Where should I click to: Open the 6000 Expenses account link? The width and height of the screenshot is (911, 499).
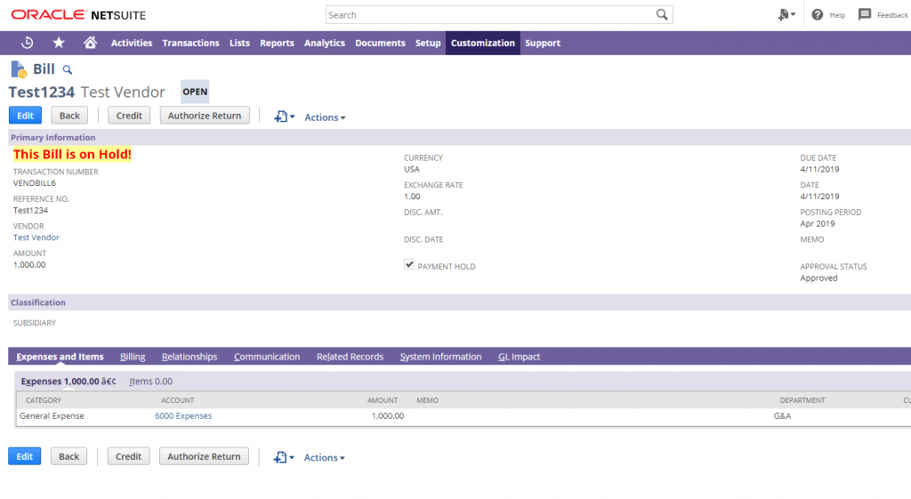coord(183,415)
